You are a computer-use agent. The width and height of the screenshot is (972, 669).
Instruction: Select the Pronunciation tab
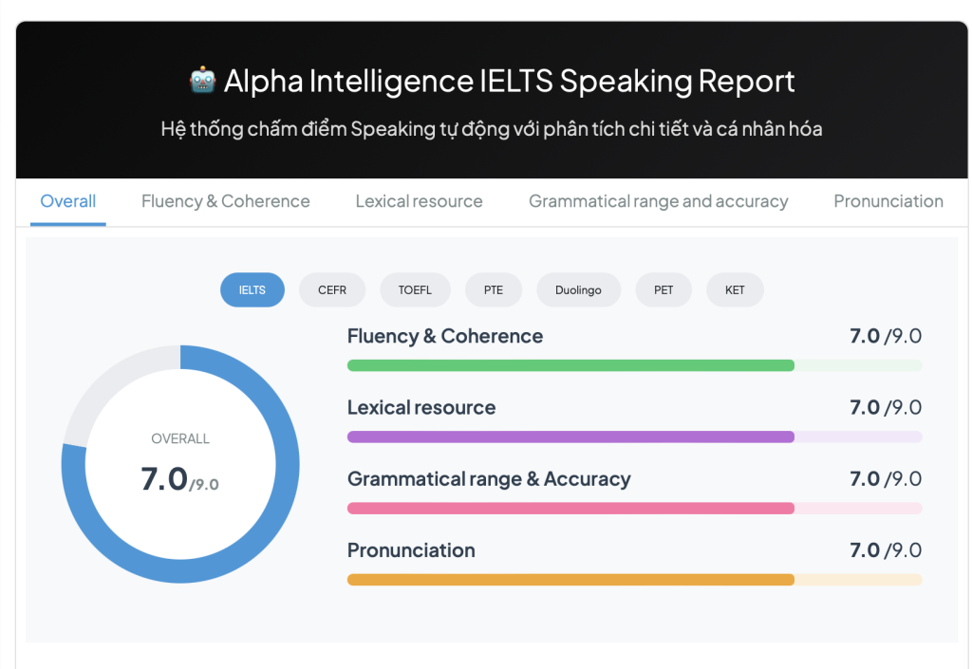[888, 201]
